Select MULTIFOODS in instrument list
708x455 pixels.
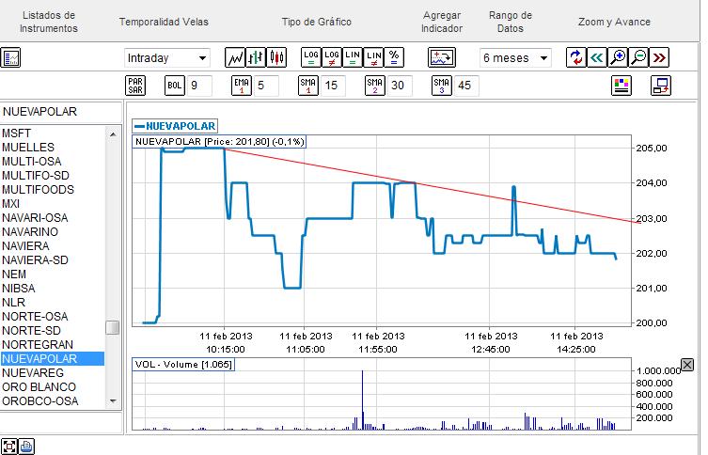pyautogui.click(x=53, y=190)
